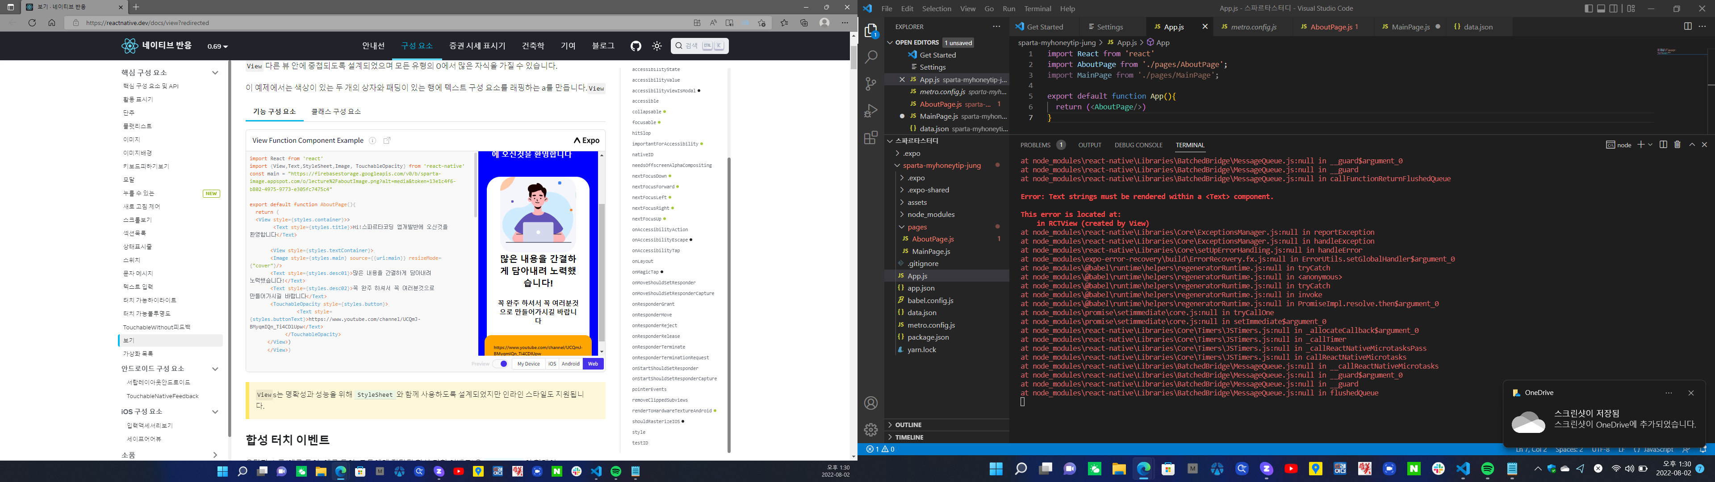Open Run and Debug in VS Code activity bar
The height and width of the screenshot is (482, 1715).
tap(871, 111)
